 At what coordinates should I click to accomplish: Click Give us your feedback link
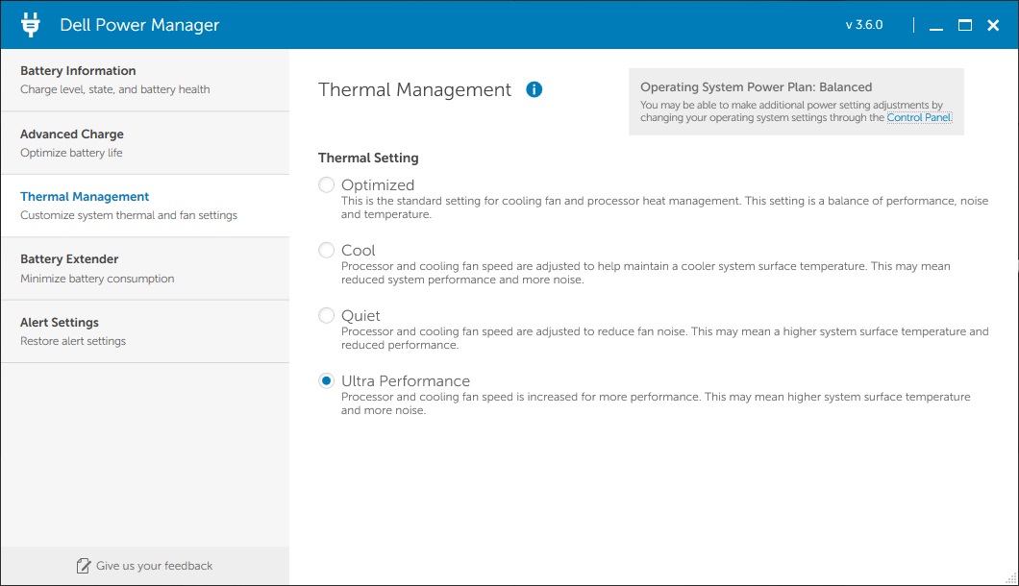(154, 566)
